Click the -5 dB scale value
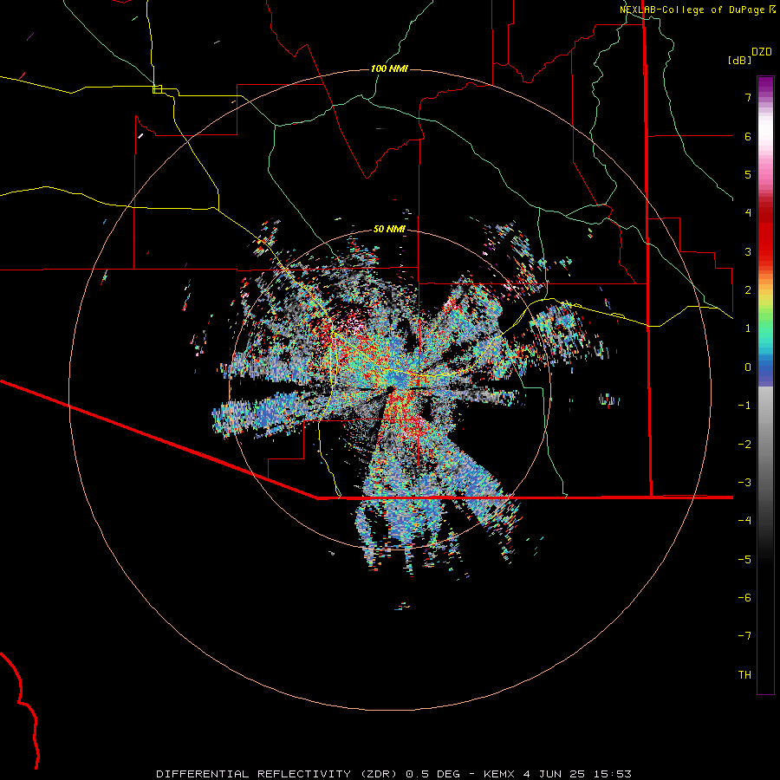The image size is (780, 780). [744, 560]
